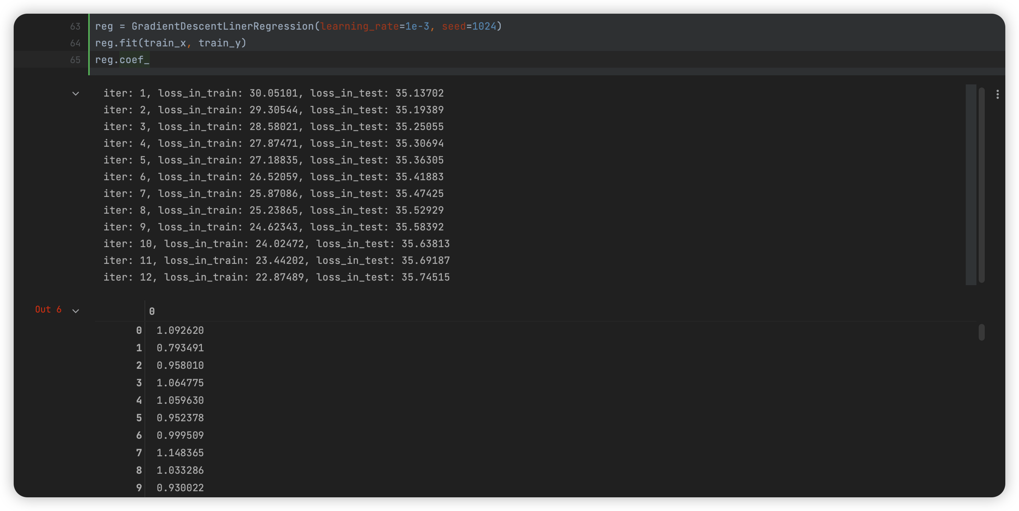The height and width of the screenshot is (511, 1019).
Task: Click row index 9 in dataframe
Action: click(139, 488)
